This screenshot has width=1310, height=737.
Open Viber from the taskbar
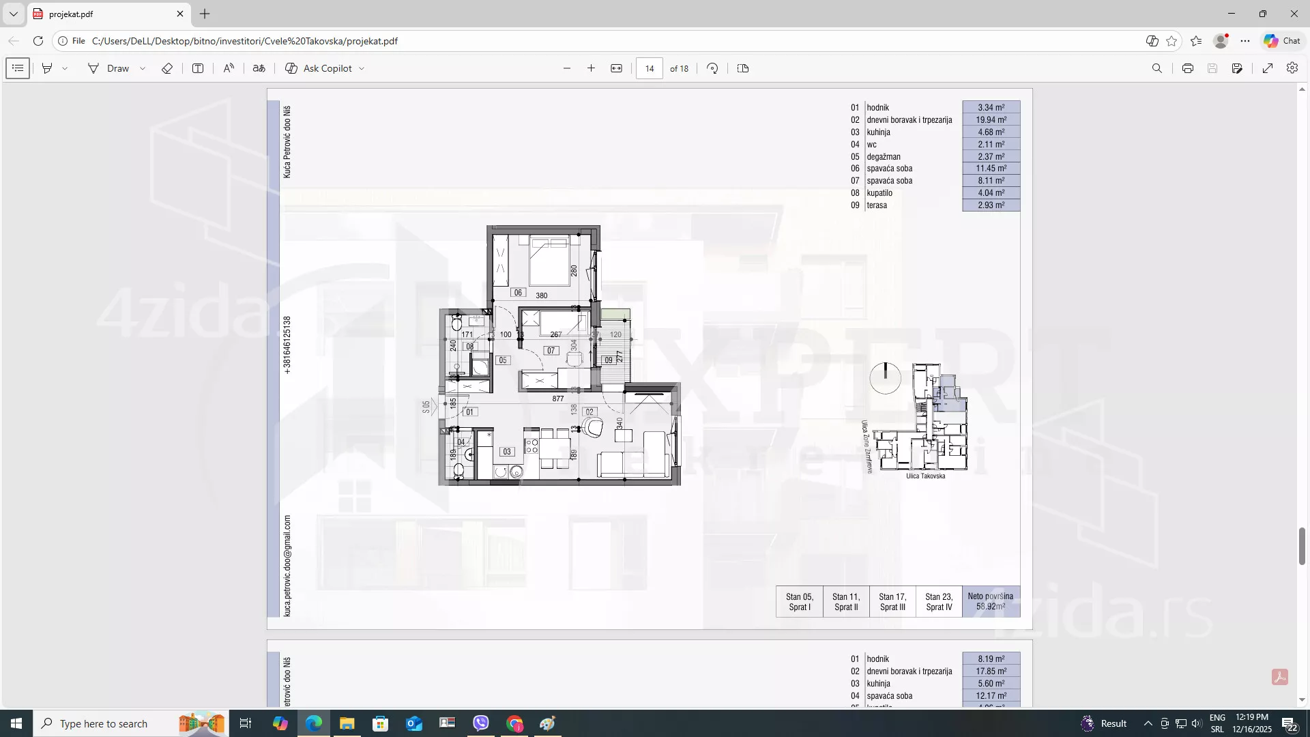(x=481, y=723)
